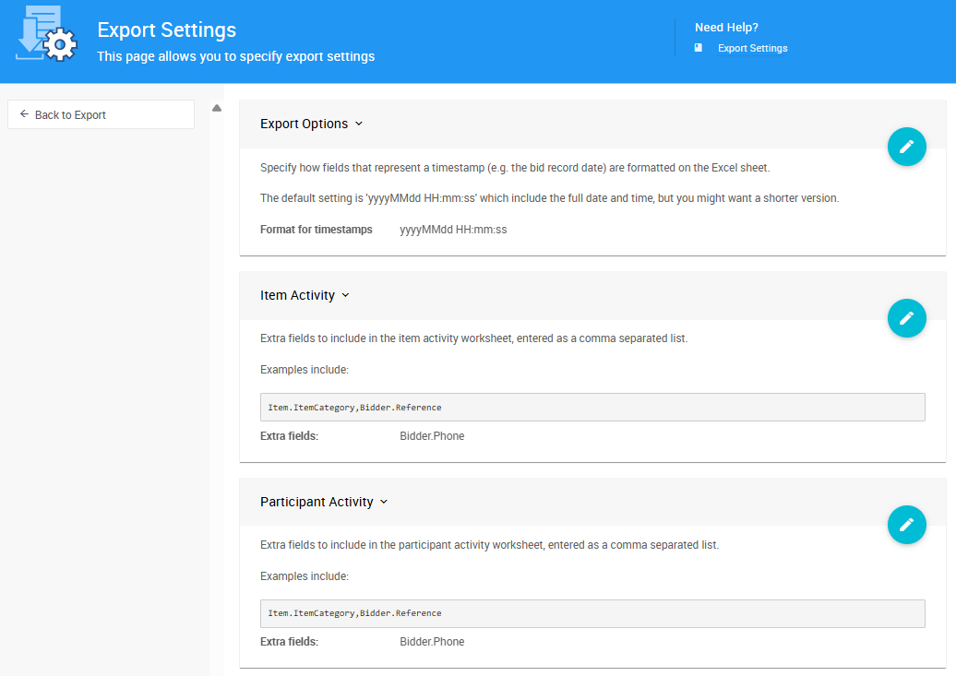Click the scroll-up arrow above the sidebar
This screenshot has width=956, height=676.
click(216, 107)
